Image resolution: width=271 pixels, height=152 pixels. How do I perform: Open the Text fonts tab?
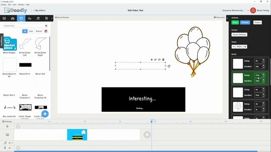30,18
